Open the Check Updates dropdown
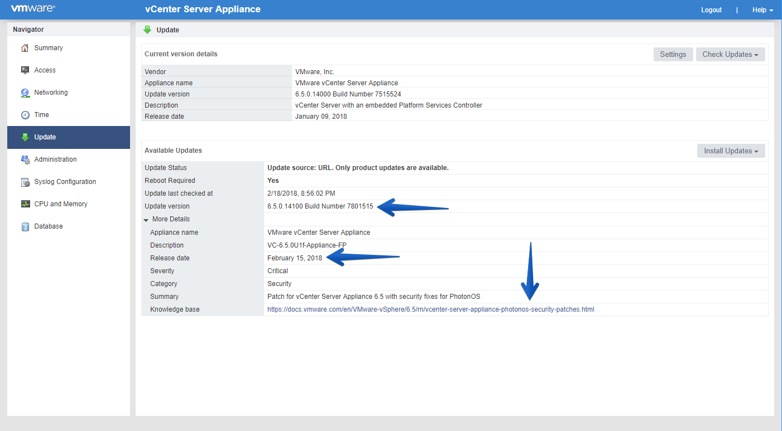 [730, 54]
